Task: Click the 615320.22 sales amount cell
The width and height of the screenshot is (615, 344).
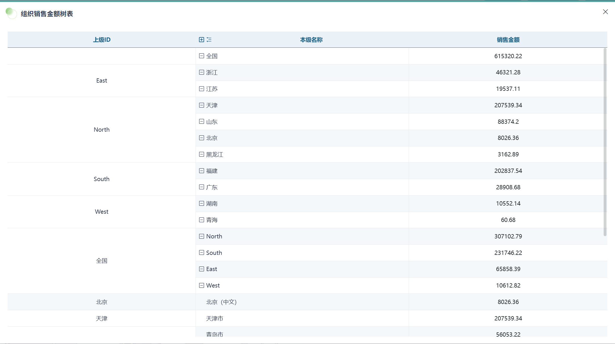Action: (508, 56)
